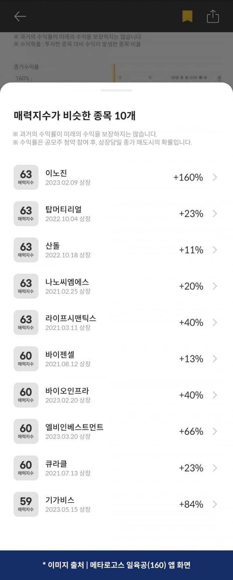Select the 큐라클 stock name
233x580 pixels.
pyautogui.click(x=56, y=464)
